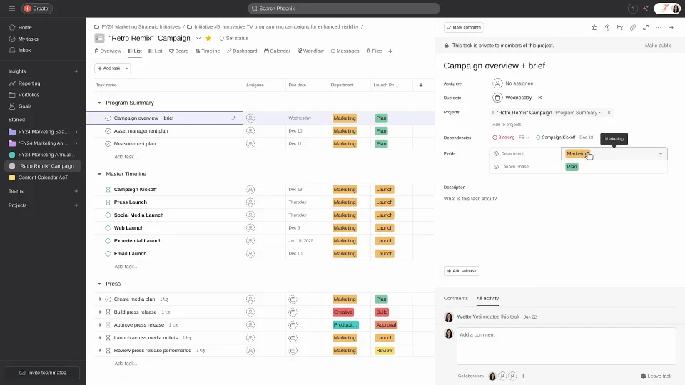
Task: Open the Add task dropdown arrow
Action: tap(127, 68)
